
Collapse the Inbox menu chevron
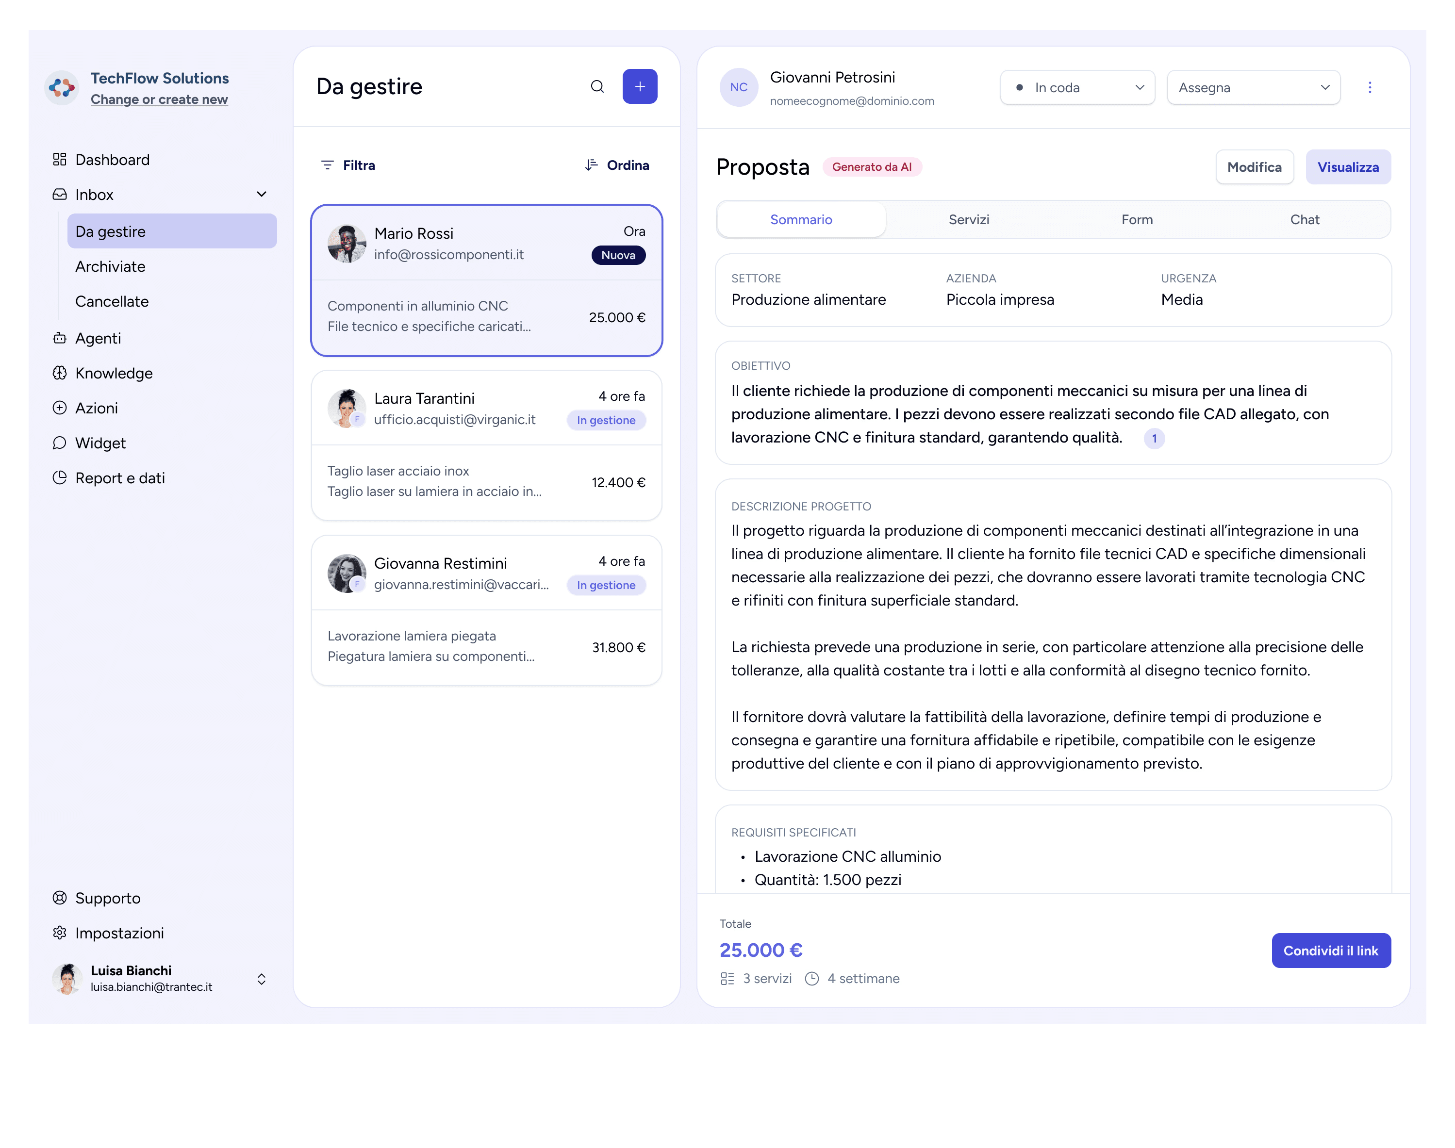tap(262, 194)
